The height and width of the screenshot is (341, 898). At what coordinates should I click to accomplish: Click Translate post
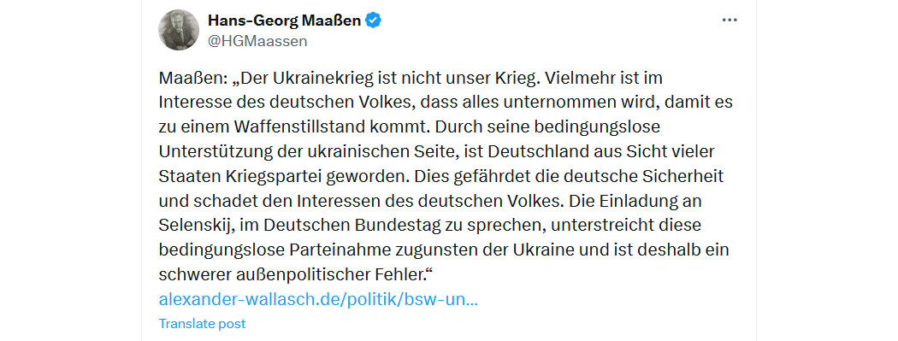(x=202, y=323)
